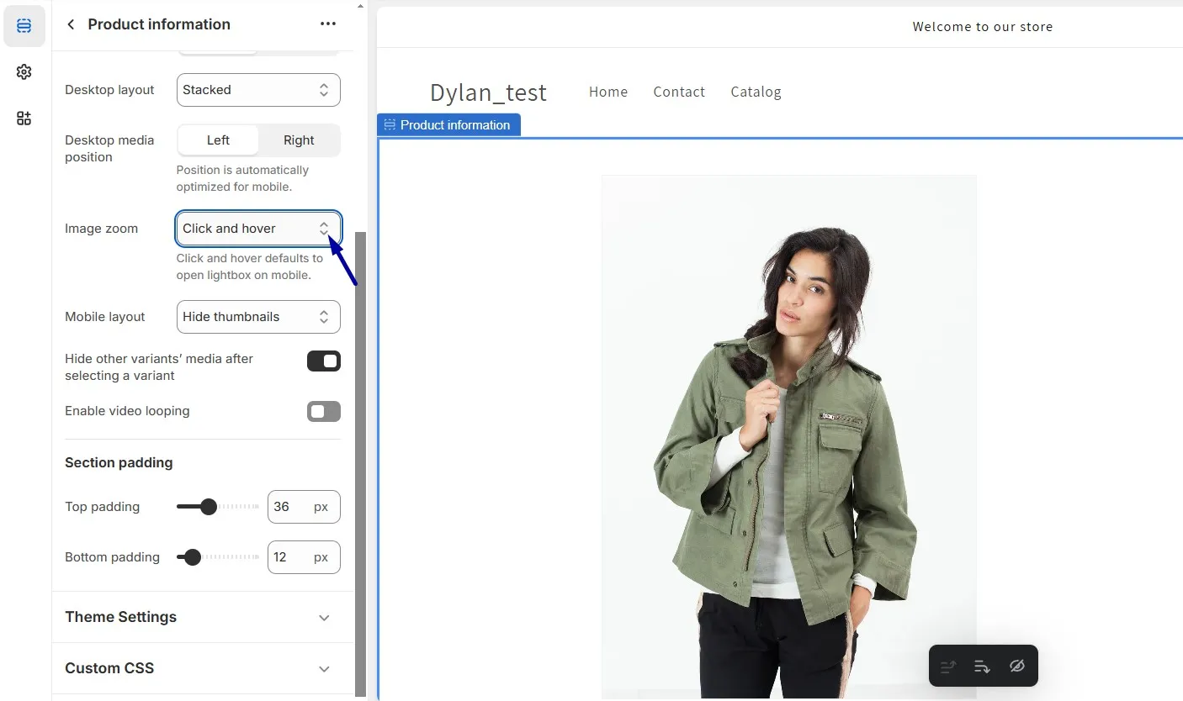Go back with the arrow beside Product information
Screen dimensions: 1183x701
pos(71,24)
